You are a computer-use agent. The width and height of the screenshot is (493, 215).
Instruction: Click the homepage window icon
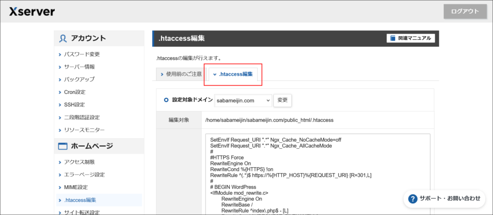(63, 146)
